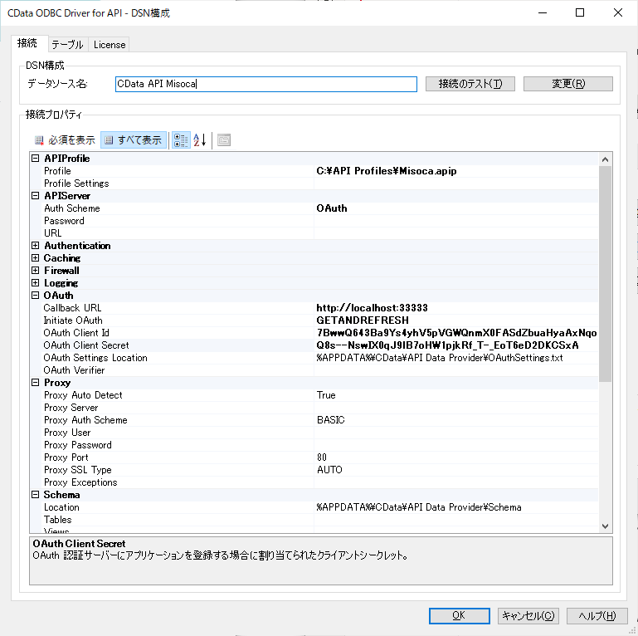Click the alphabetical sort A-Z icon
This screenshot has width=638, height=636.
point(200,140)
